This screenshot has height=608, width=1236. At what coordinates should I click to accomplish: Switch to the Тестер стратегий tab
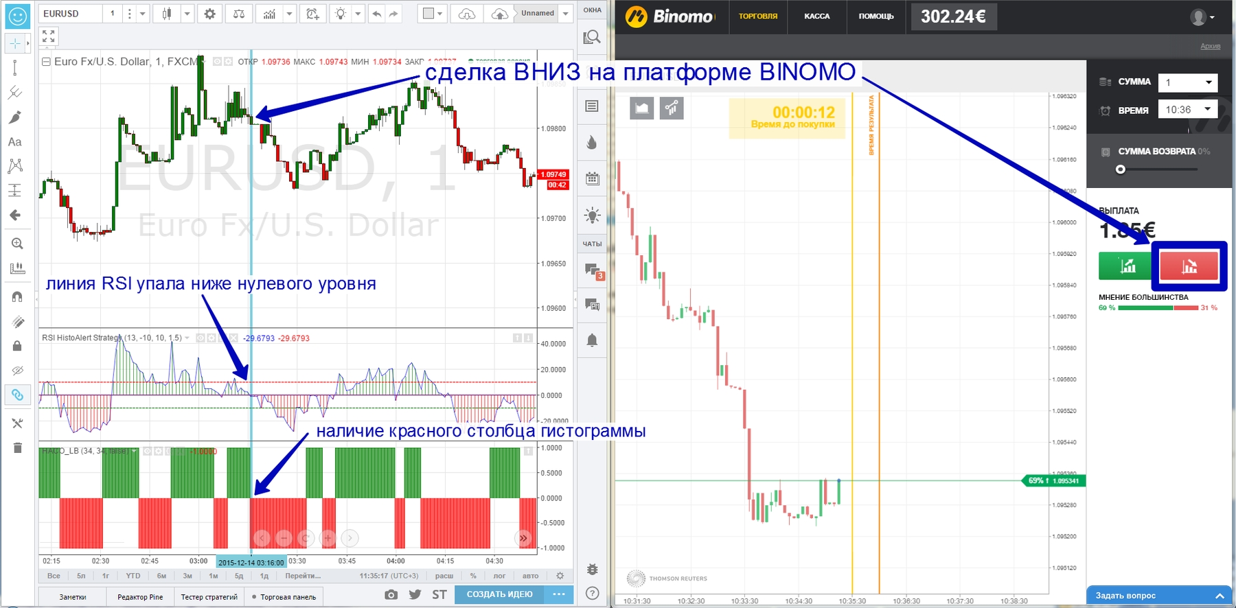coord(209,597)
